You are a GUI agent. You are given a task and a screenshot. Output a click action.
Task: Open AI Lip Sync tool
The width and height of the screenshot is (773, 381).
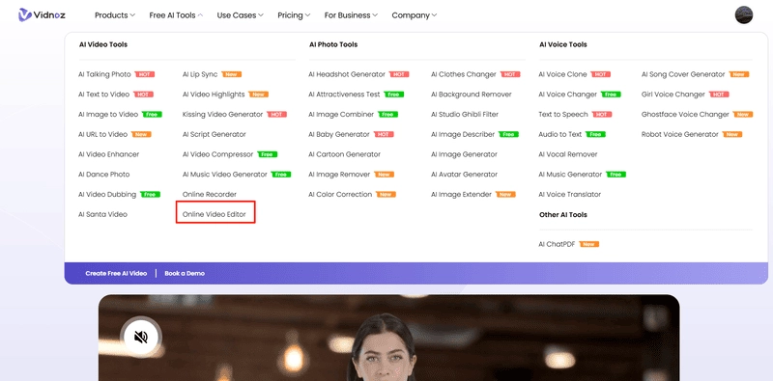(200, 74)
